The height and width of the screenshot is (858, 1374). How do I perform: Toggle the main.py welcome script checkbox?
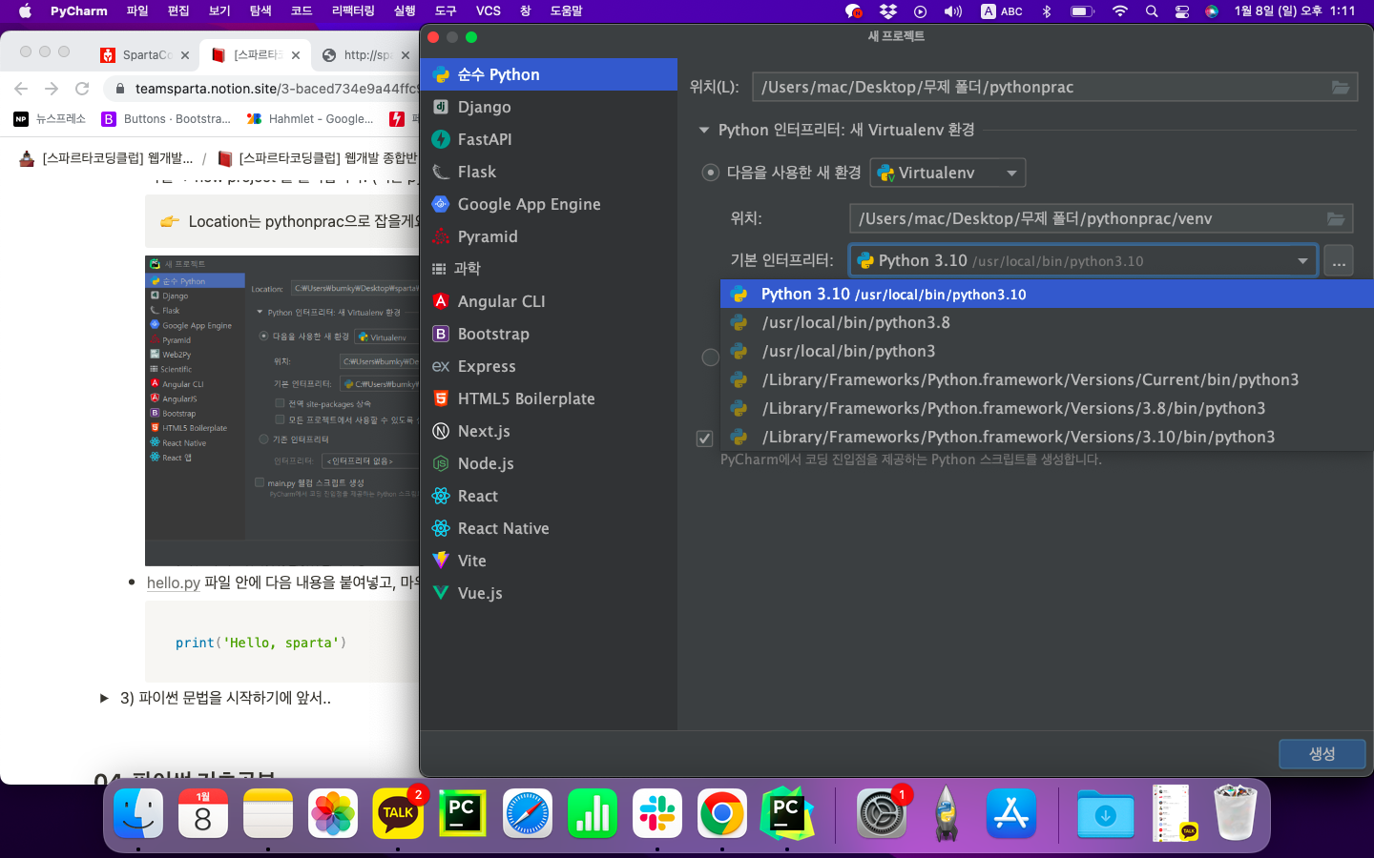click(704, 439)
